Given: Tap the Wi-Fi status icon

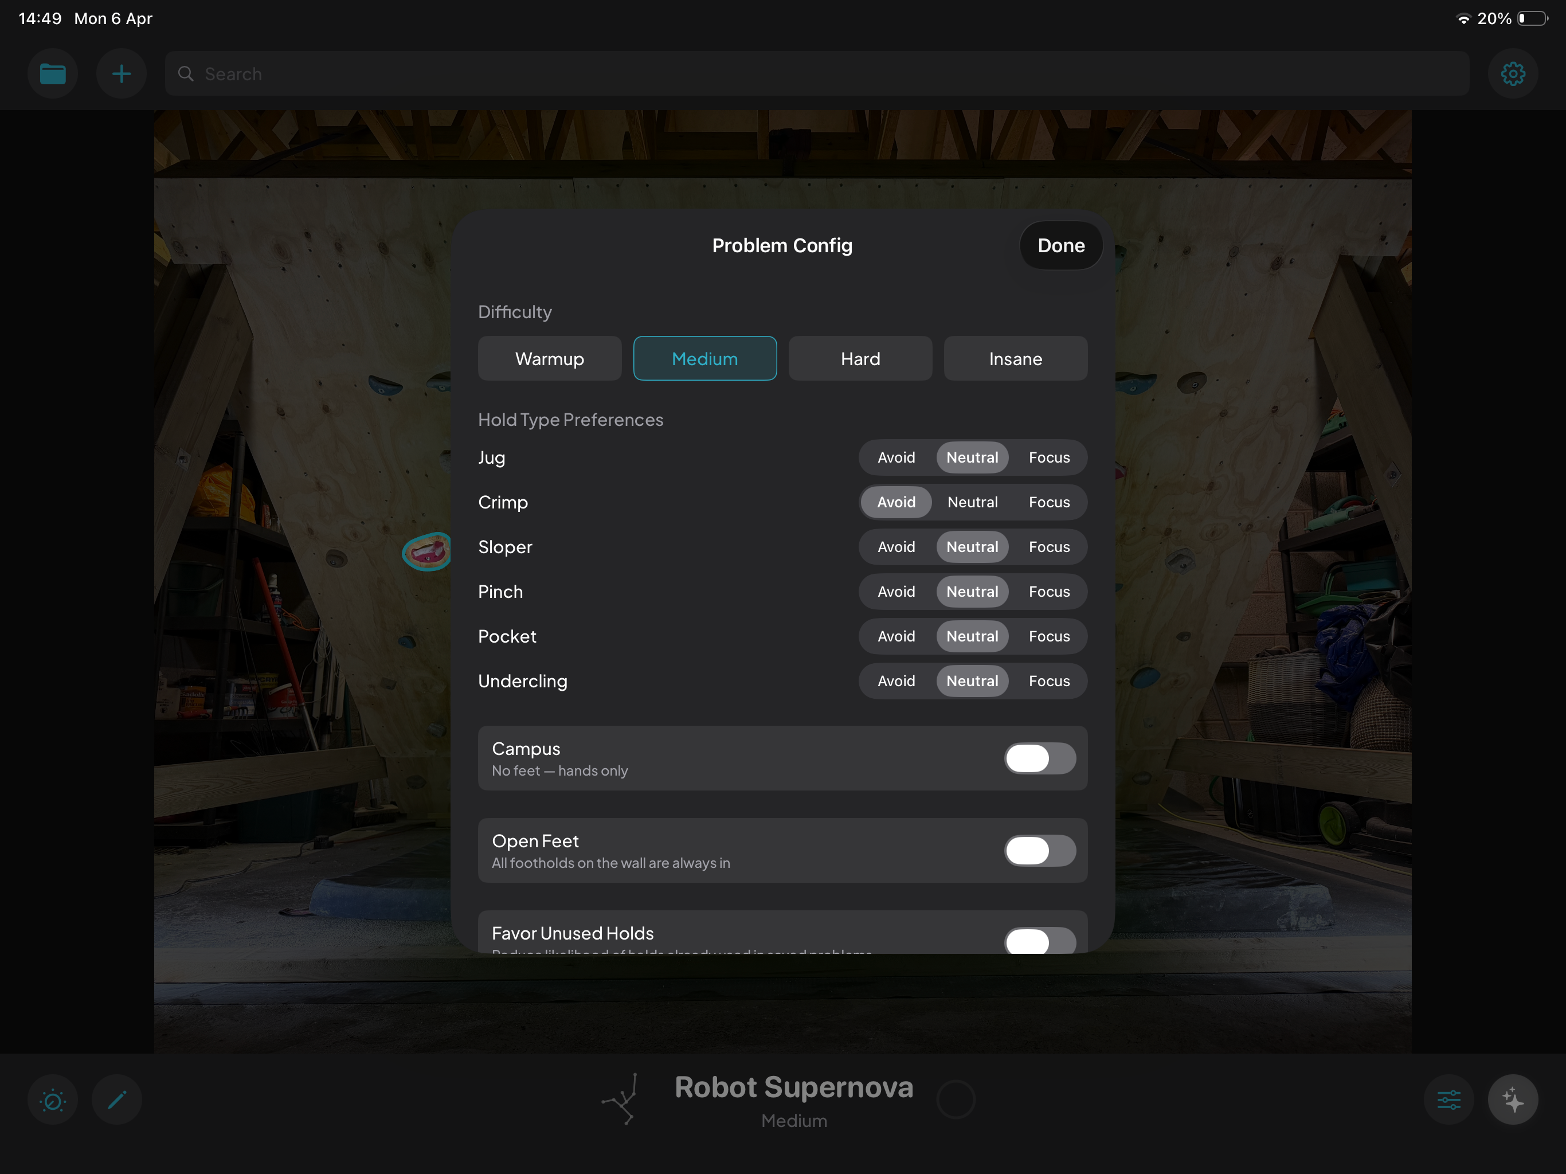Looking at the screenshot, I should coord(1463,18).
